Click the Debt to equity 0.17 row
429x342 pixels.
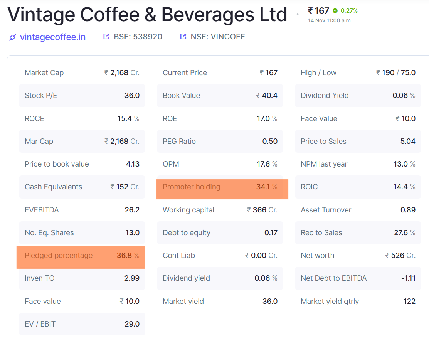coord(220,232)
